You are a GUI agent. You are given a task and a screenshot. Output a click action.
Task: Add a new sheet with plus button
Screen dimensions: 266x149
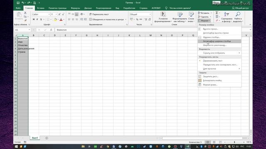pos(47,138)
